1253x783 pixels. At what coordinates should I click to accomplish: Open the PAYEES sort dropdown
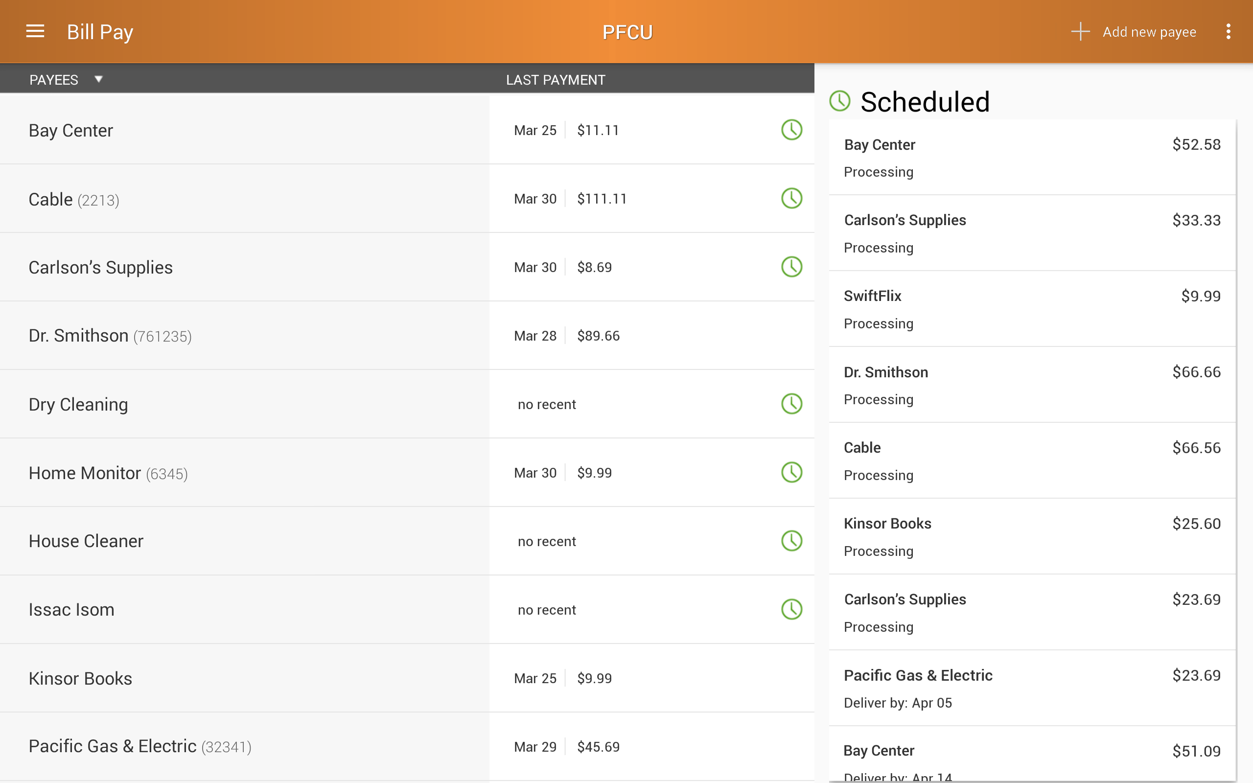(x=98, y=79)
